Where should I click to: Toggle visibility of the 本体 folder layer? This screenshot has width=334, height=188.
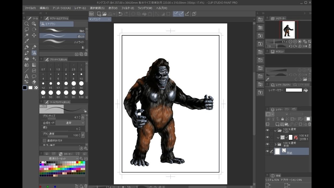(x=267, y=144)
